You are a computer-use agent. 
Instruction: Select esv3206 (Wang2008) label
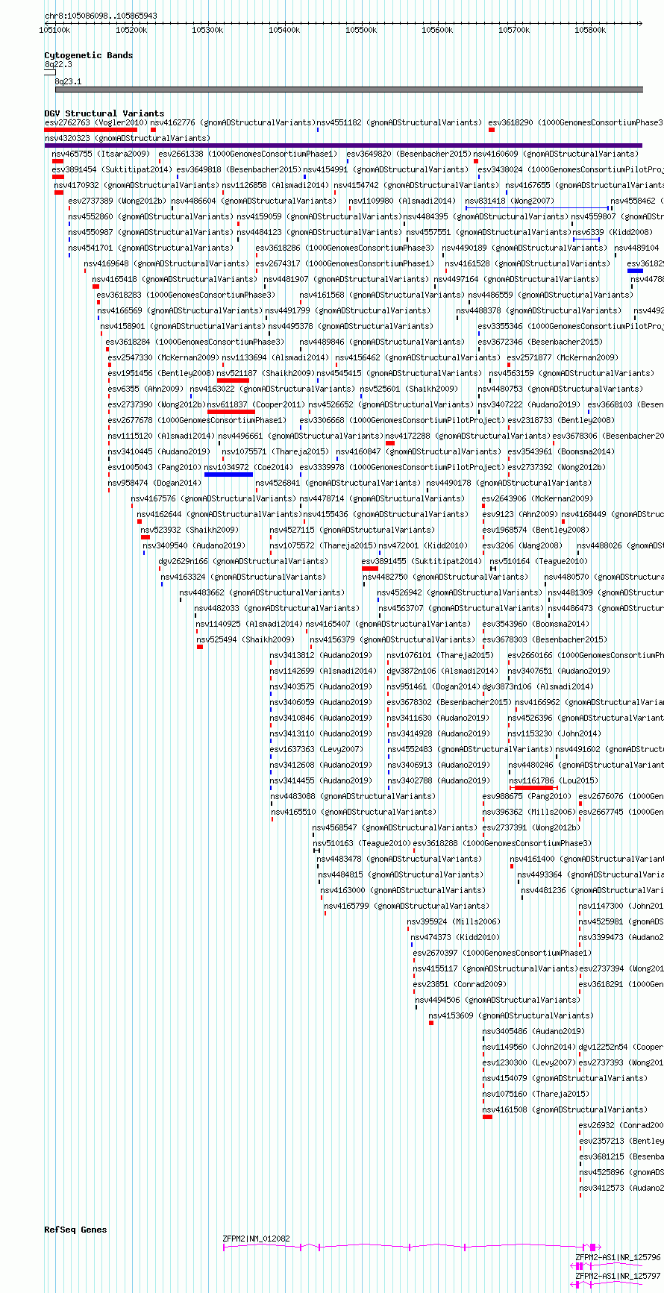[522, 545]
